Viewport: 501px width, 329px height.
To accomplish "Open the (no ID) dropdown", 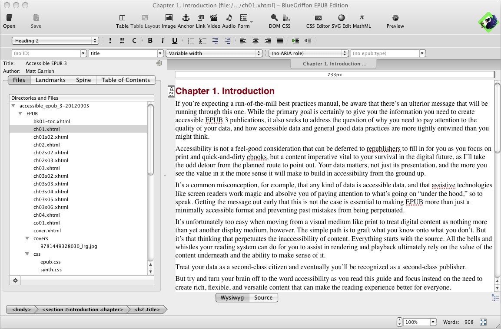I will click(83, 53).
